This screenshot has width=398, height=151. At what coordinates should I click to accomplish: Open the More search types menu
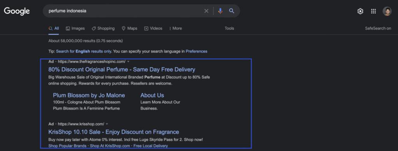tap(175, 29)
